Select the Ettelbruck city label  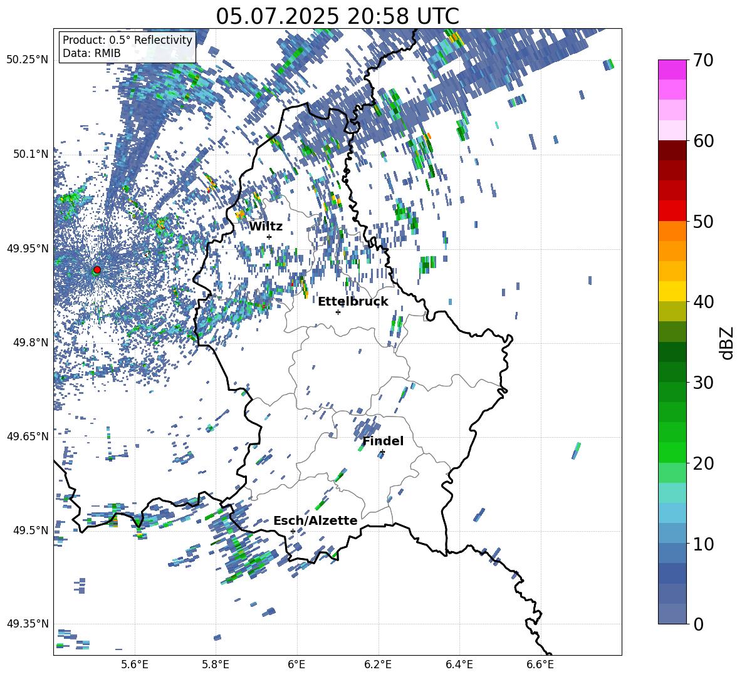tap(353, 302)
